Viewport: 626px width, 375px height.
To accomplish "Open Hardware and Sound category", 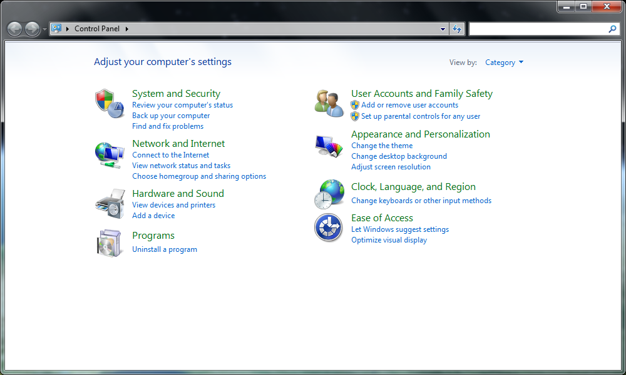I will 178,194.
